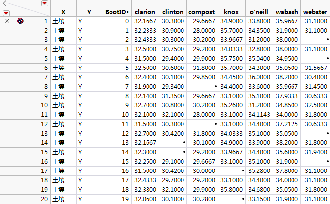This screenshot has width=330, height=204.
Task: Open the rows red triangle menu
Action: 6,13
